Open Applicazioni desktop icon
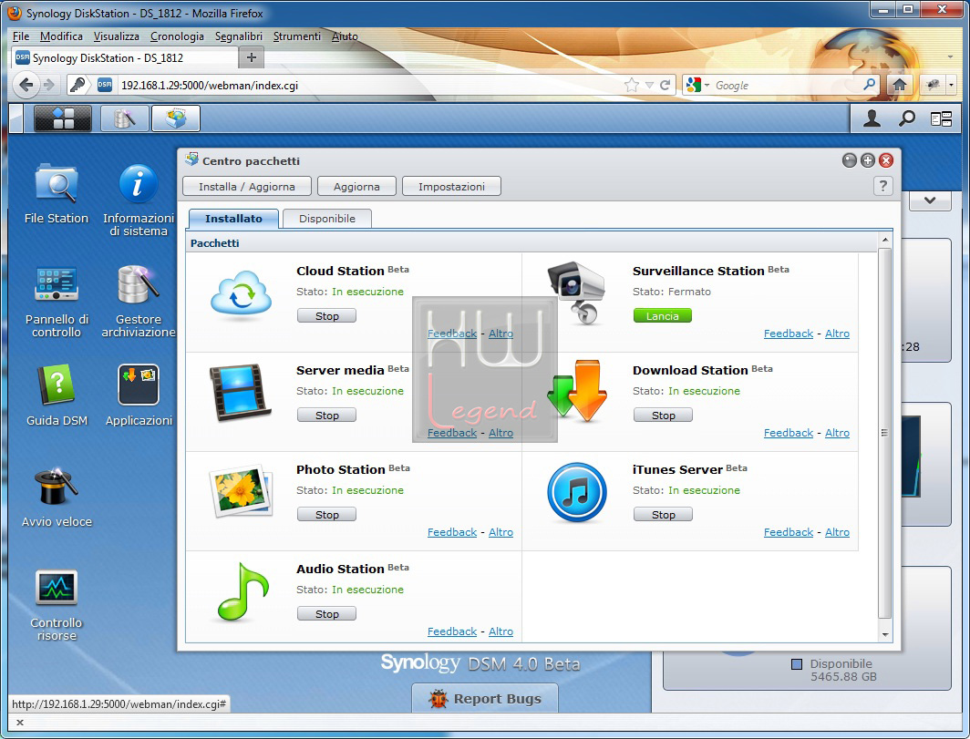The height and width of the screenshot is (739, 970). click(x=139, y=385)
